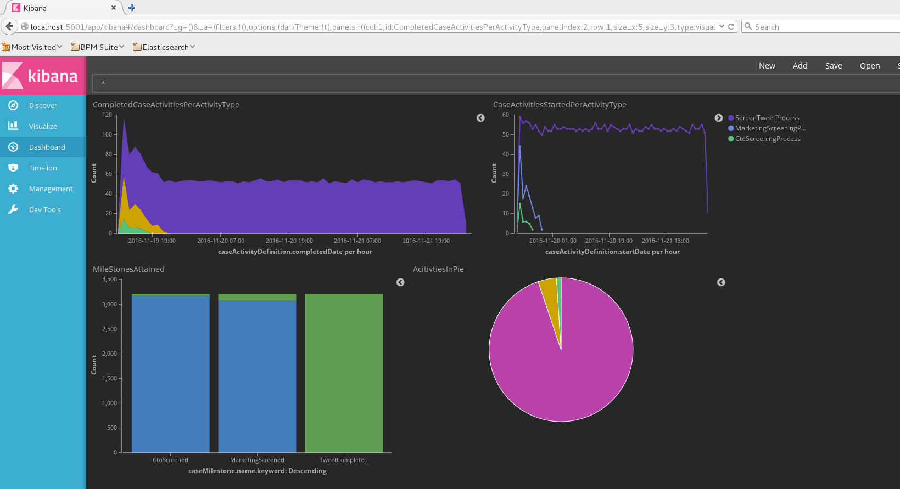The width and height of the screenshot is (900, 489).
Task: Reload the page with the refresh icon
Action: pyautogui.click(x=731, y=26)
